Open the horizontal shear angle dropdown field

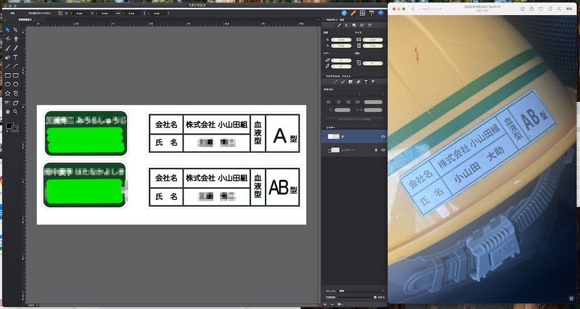pos(341,60)
